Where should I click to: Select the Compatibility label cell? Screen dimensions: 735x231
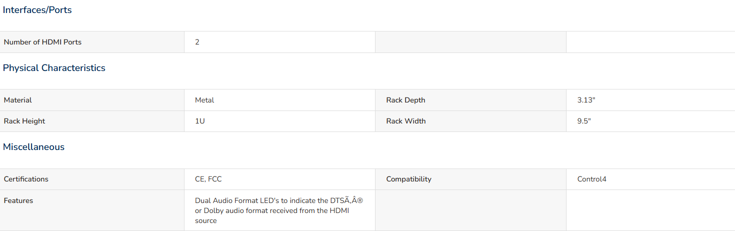click(471, 179)
